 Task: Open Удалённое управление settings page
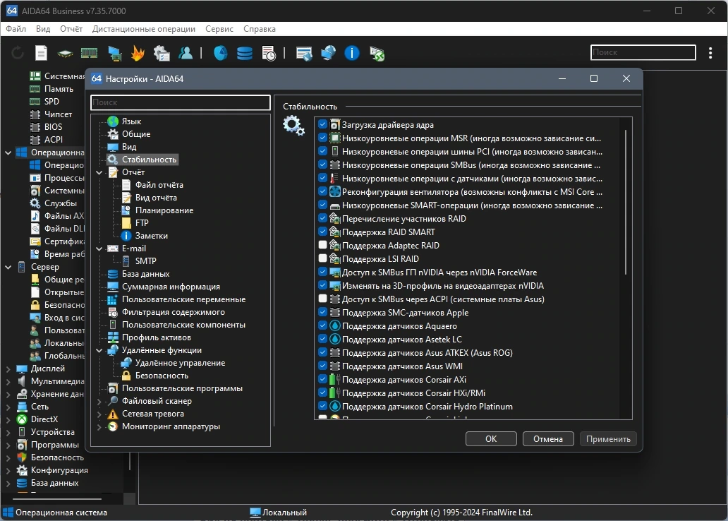pos(180,363)
